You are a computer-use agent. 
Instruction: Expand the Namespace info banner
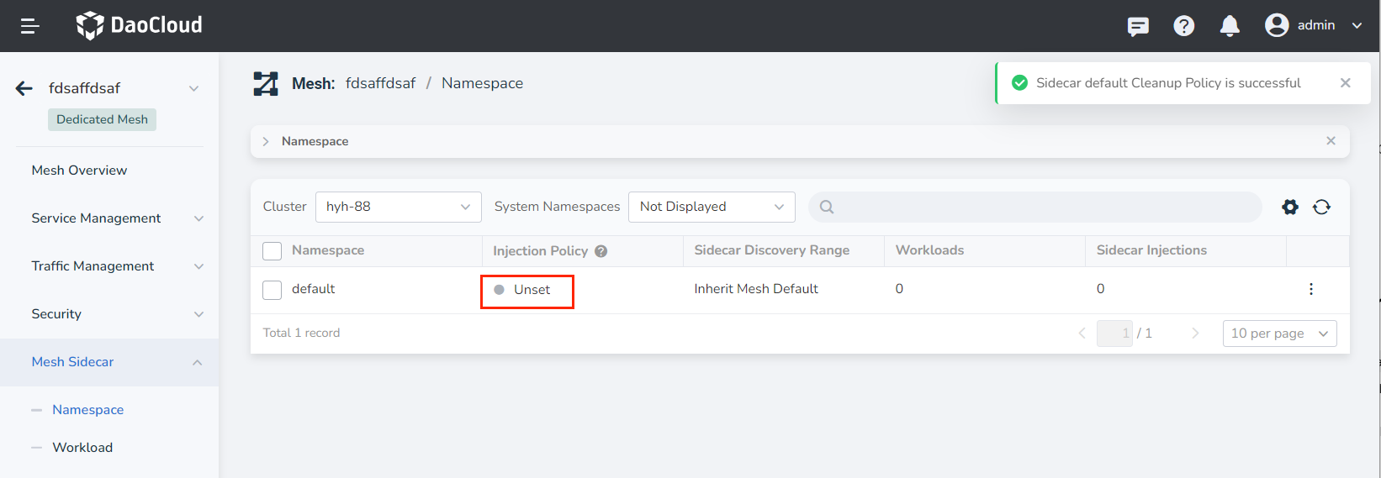[x=266, y=141]
